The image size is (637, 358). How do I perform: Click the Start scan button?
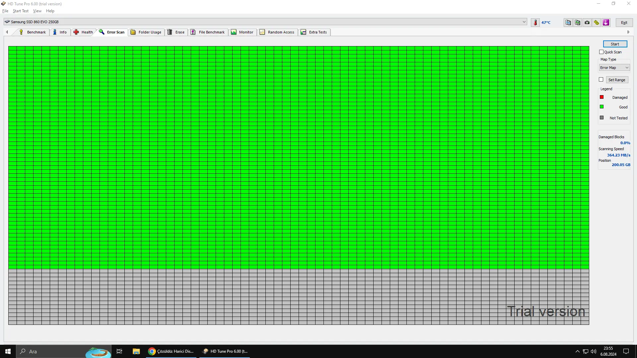pos(615,44)
